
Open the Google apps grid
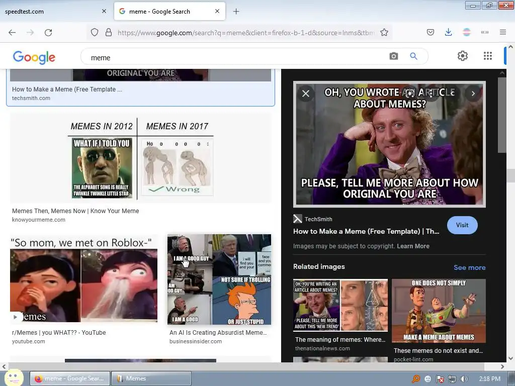[x=488, y=56]
